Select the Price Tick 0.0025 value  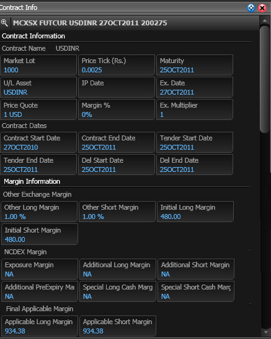[x=92, y=70]
